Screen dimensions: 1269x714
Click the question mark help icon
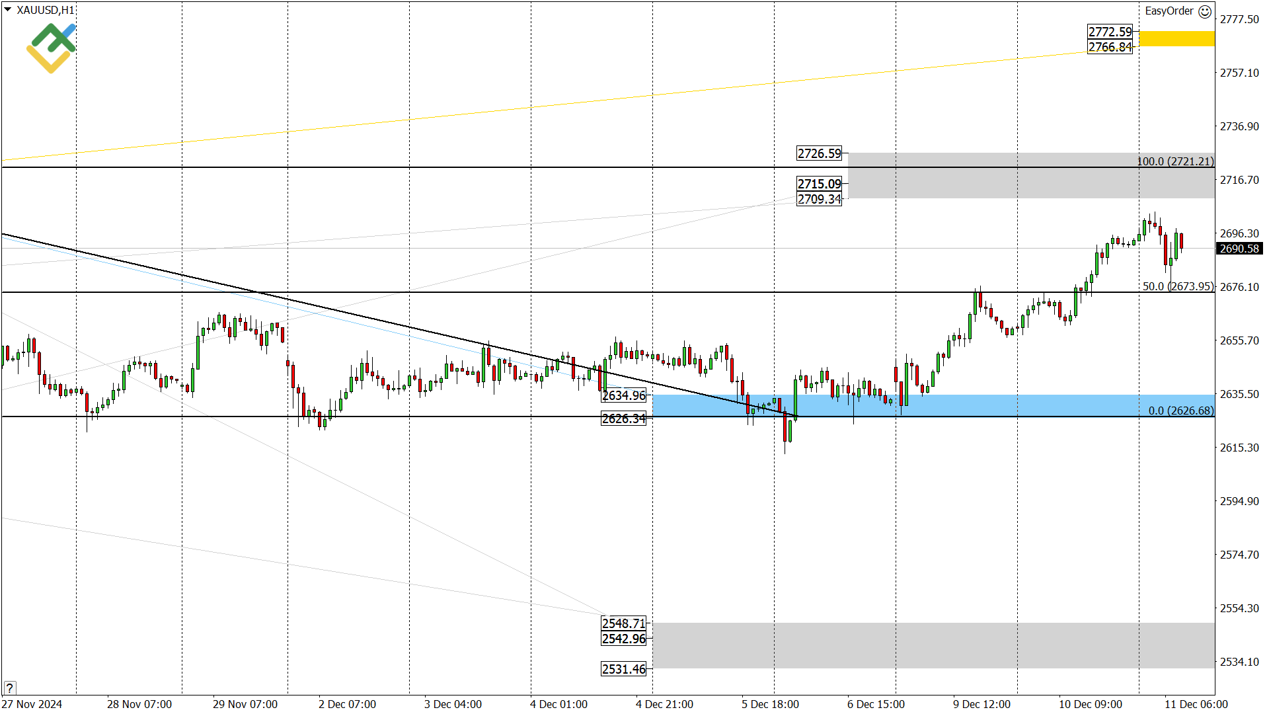tap(9, 688)
